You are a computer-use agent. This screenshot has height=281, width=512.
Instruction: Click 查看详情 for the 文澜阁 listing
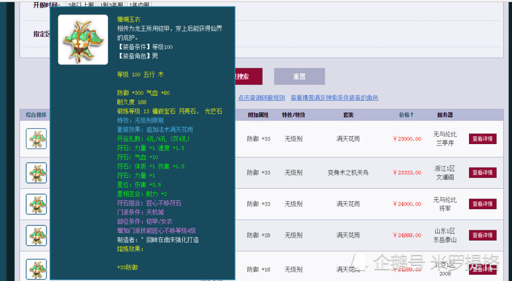(x=483, y=173)
